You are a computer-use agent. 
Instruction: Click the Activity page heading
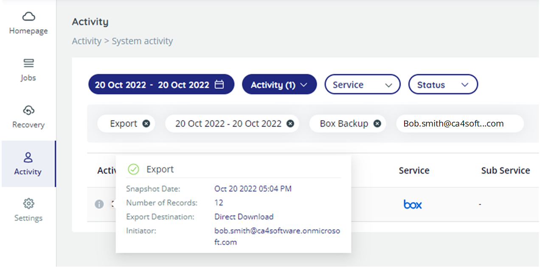(x=90, y=22)
